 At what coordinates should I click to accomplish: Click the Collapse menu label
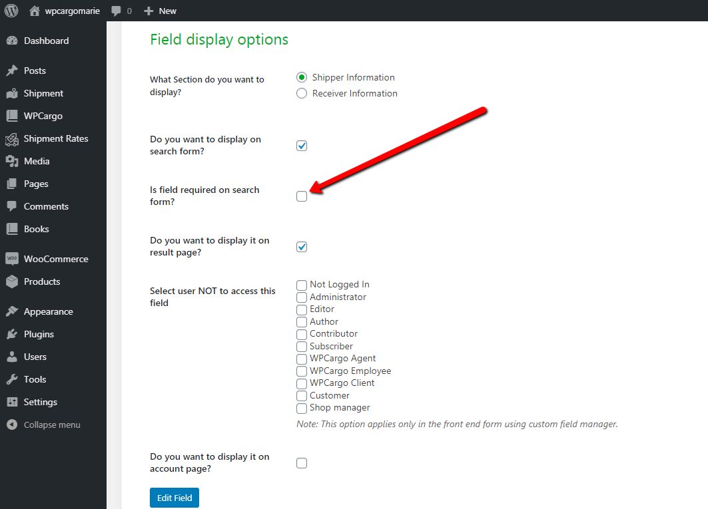(52, 424)
